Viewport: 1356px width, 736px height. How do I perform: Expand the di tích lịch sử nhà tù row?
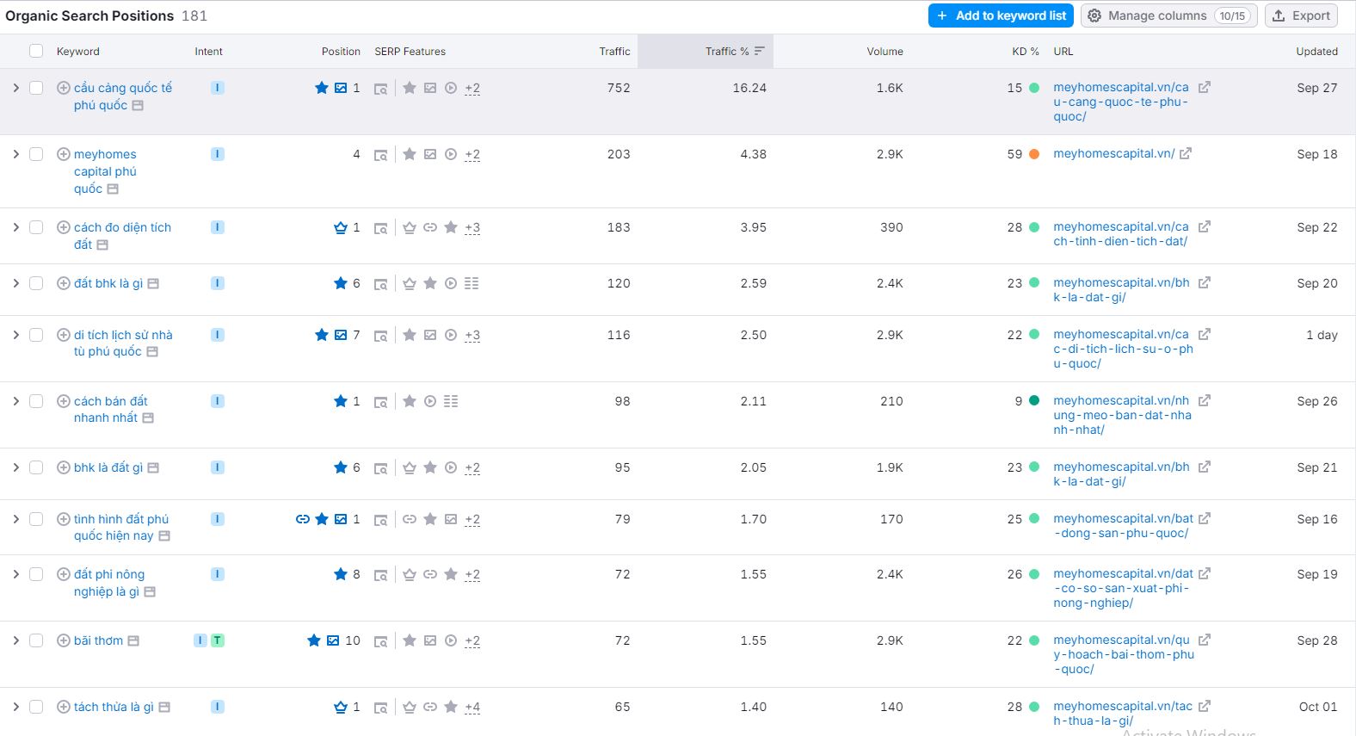pyautogui.click(x=15, y=335)
